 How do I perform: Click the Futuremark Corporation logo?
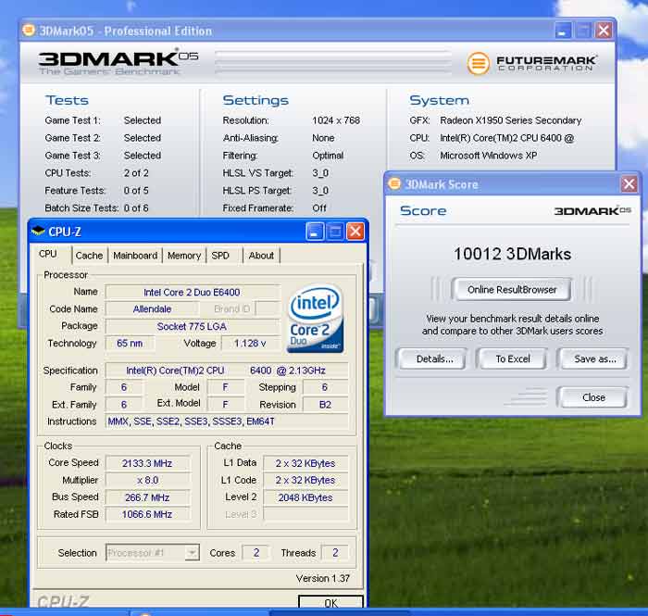point(532,63)
